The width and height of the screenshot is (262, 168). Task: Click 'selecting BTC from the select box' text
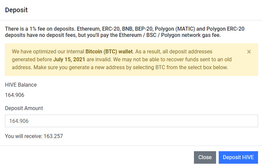point(185,68)
